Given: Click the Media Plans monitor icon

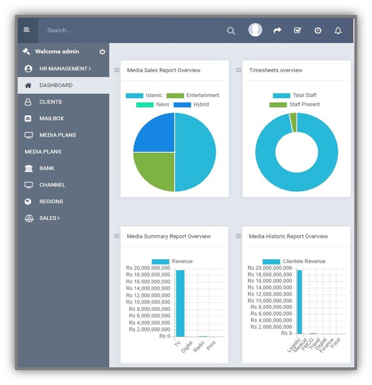Looking at the screenshot, I should 28,135.
